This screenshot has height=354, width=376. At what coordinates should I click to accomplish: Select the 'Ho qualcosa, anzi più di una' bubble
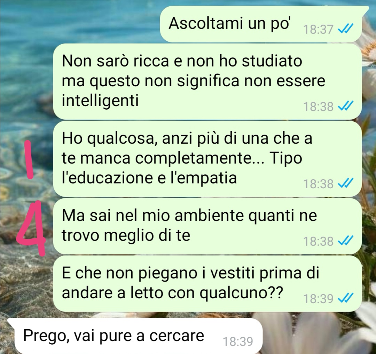coord(207,159)
